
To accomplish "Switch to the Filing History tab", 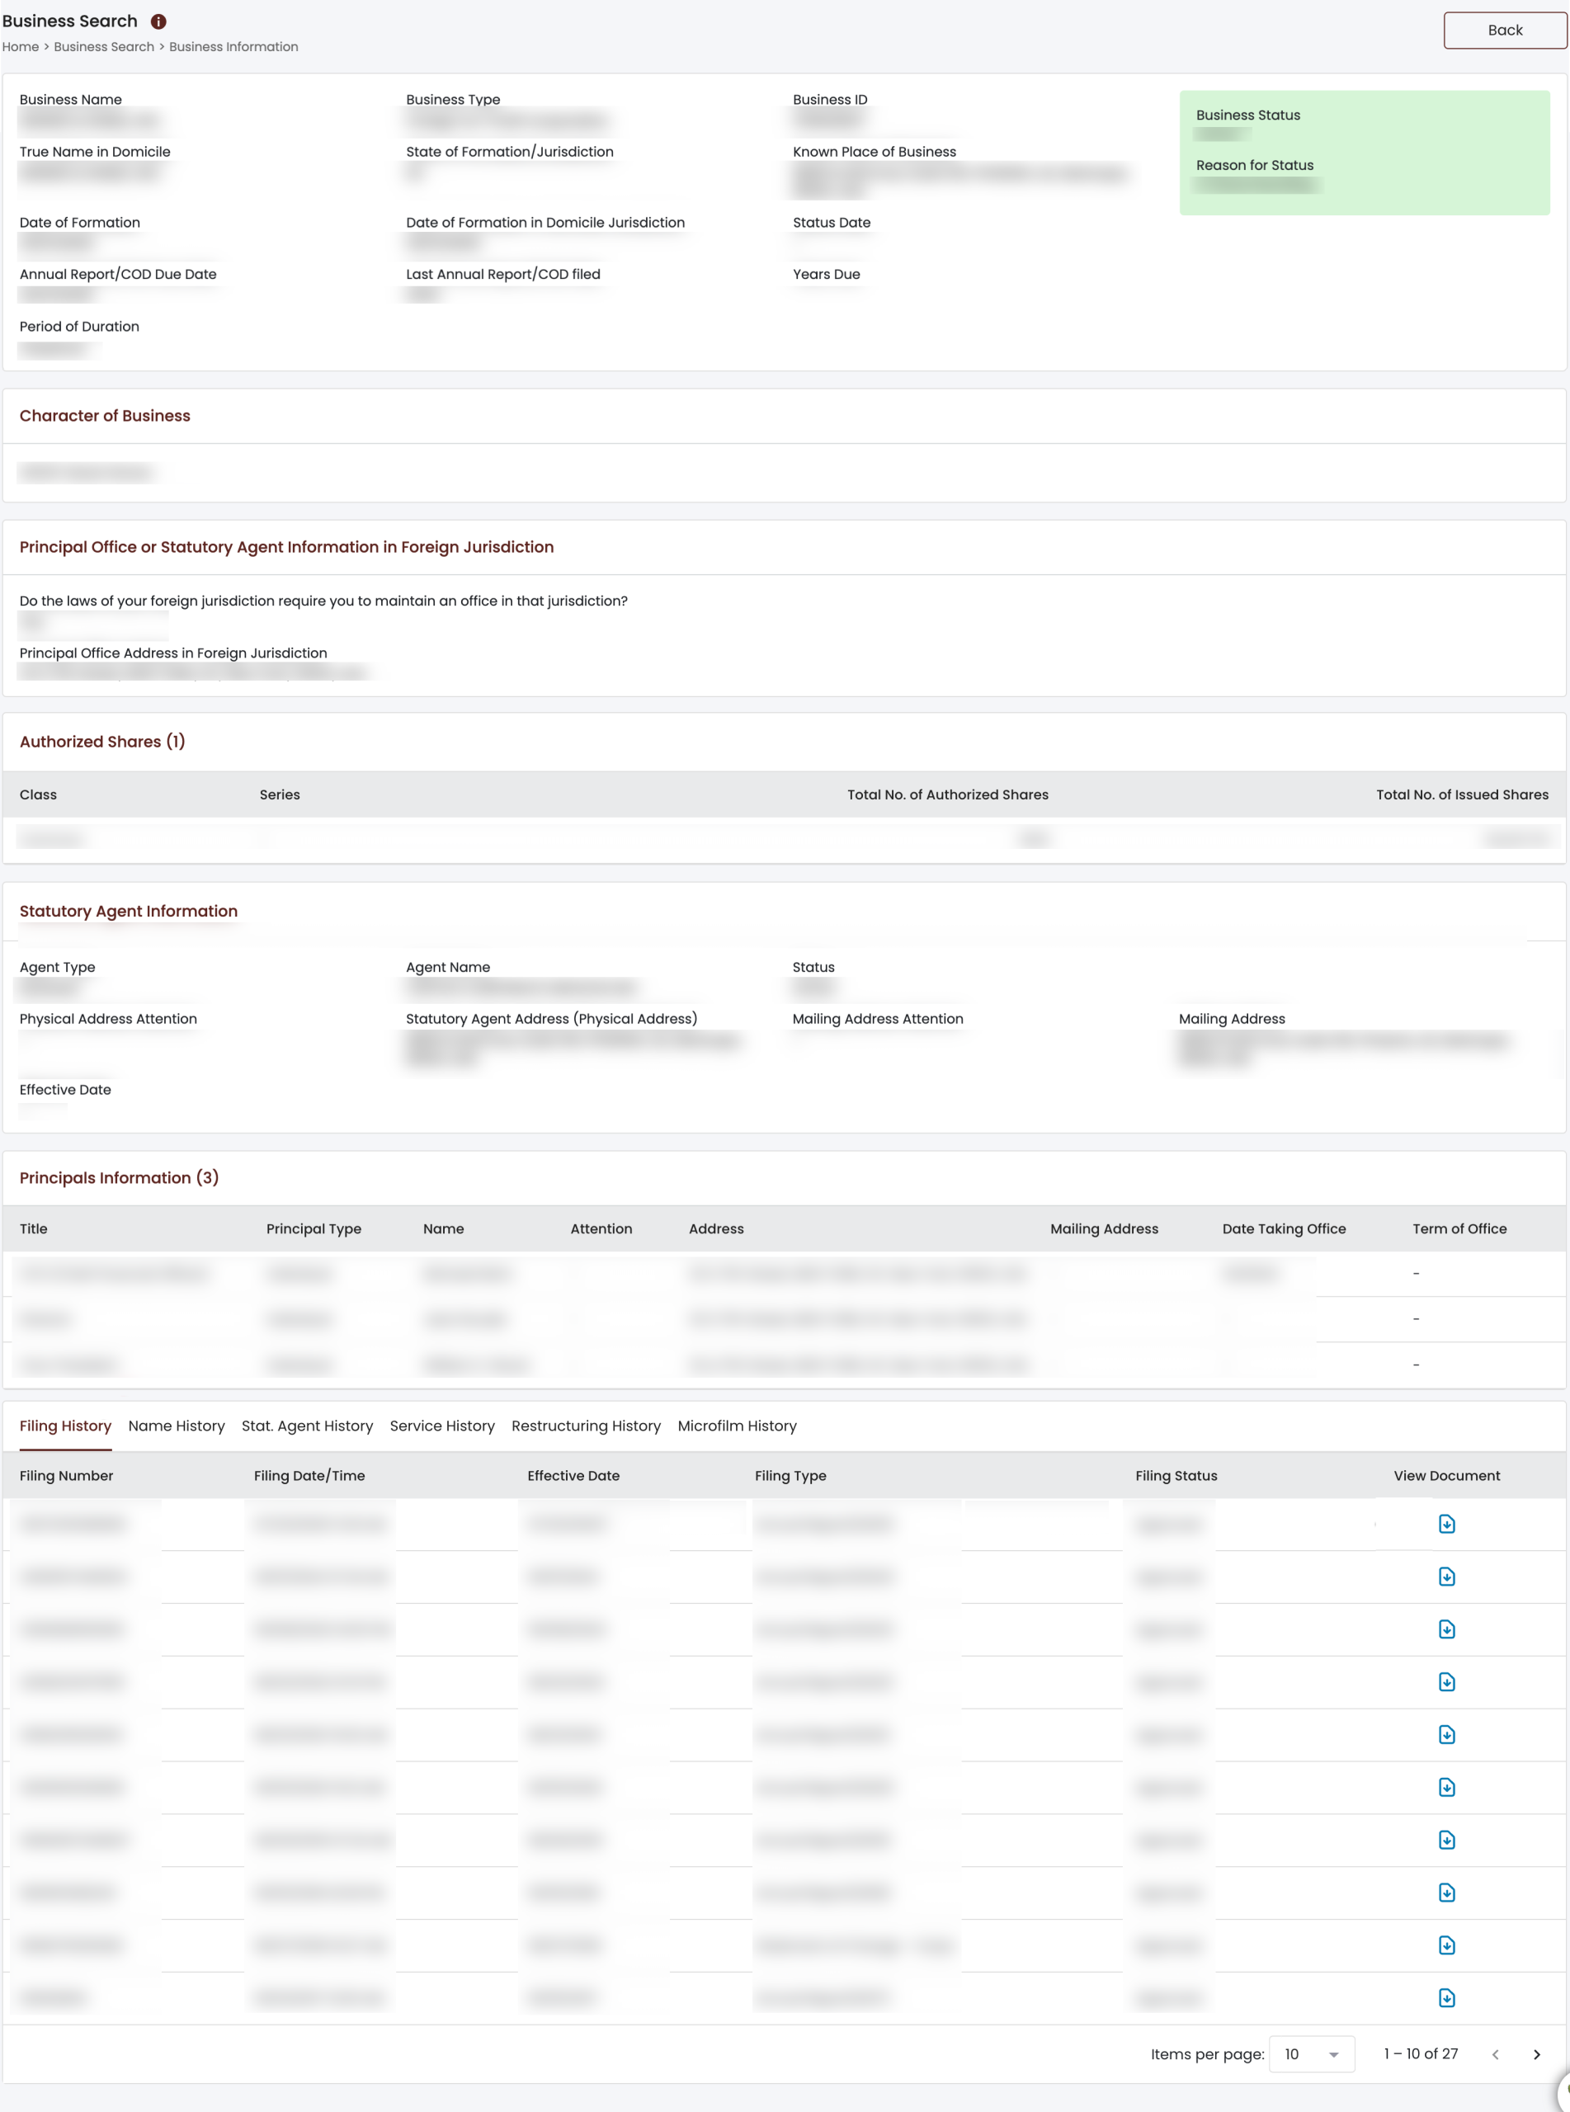I will point(65,1426).
